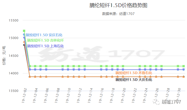This screenshot has width=187, height=110.
Task: Click the WeChat logo icon beside 纺道1707
Action: point(156,102)
